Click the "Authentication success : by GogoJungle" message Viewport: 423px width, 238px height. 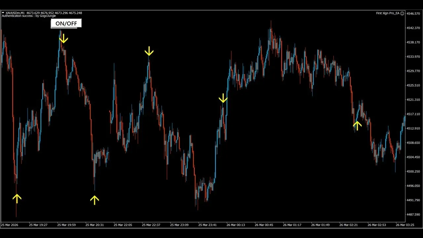(29, 16)
